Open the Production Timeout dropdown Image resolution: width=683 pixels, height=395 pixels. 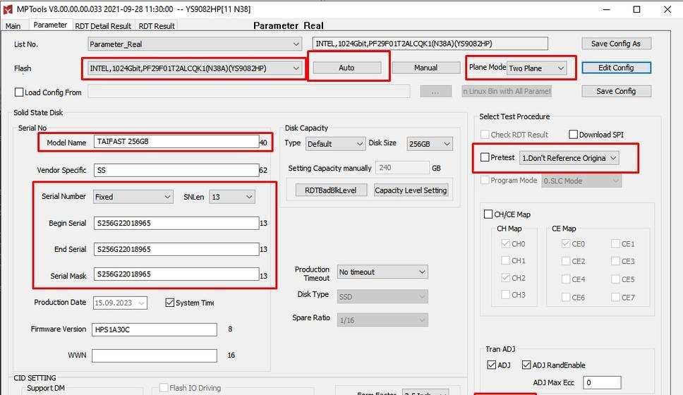(x=382, y=272)
